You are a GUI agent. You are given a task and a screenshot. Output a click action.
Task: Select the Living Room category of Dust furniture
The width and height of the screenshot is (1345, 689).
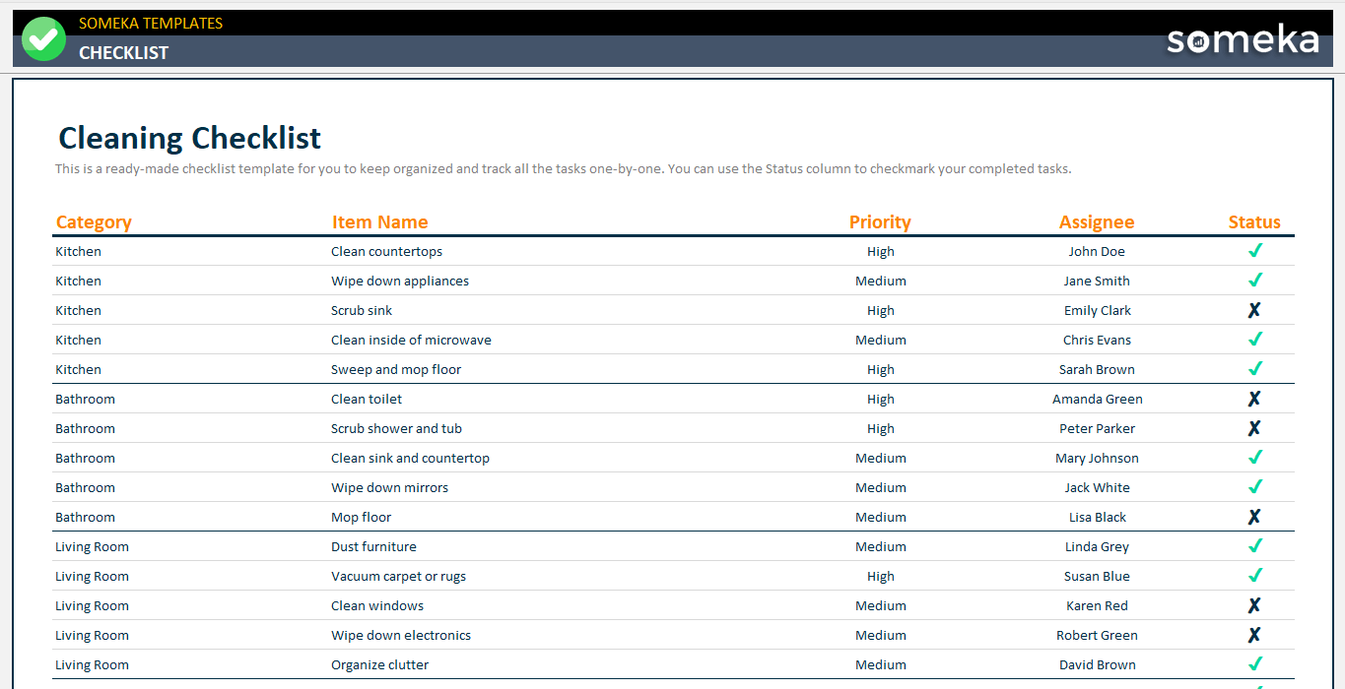point(92,547)
